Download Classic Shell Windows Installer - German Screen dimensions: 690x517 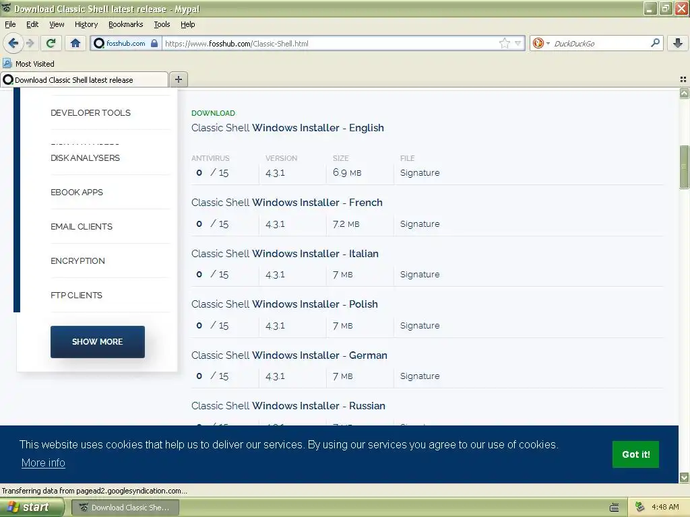tap(289, 355)
